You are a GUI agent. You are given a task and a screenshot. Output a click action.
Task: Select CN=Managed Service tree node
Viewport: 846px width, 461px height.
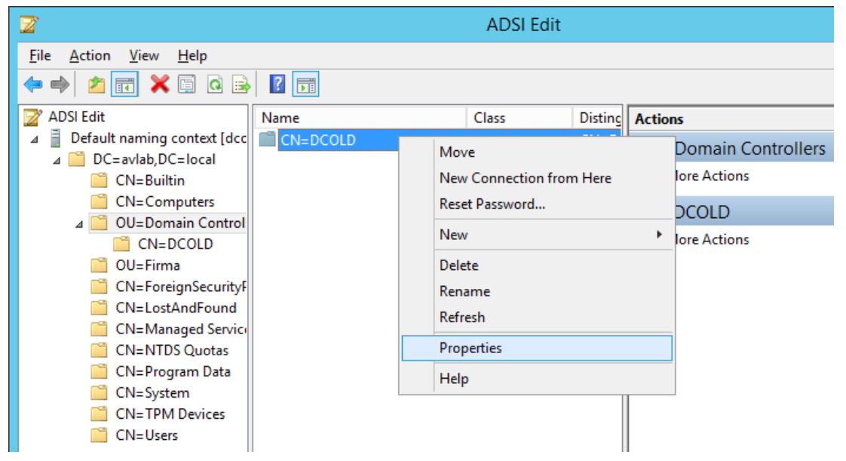[x=181, y=329]
